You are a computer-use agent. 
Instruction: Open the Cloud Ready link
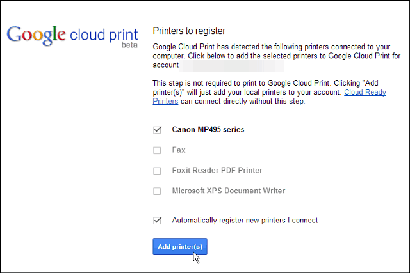(x=365, y=92)
